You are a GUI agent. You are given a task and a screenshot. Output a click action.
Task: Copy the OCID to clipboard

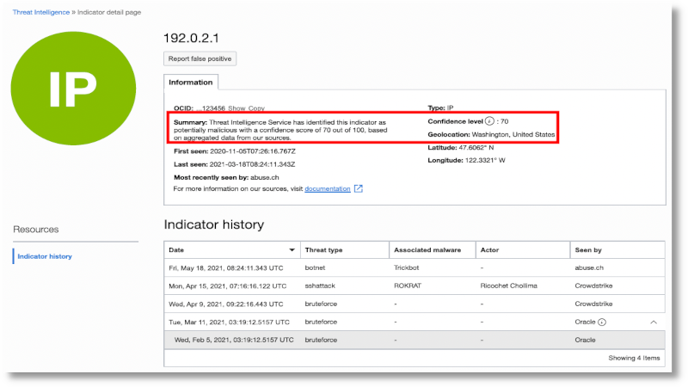(256, 108)
